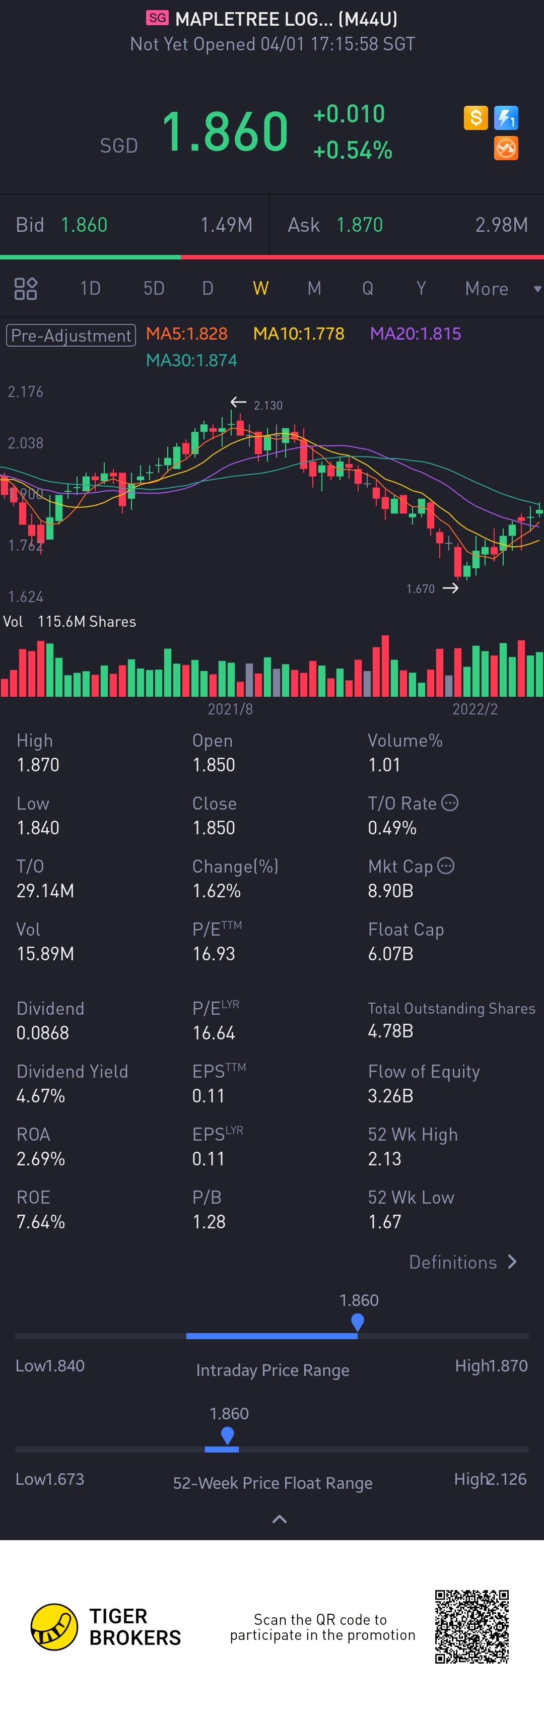Select the monthly M chart tab
Image resolution: width=544 pixels, height=1714 pixels.
(x=314, y=288)
